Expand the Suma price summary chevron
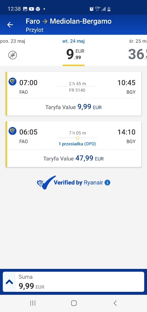The width and height of the screenshot is (147, 312). coord(9,282)
